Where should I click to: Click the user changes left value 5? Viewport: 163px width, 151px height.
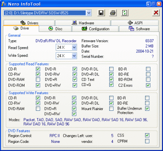click(112, 136)
